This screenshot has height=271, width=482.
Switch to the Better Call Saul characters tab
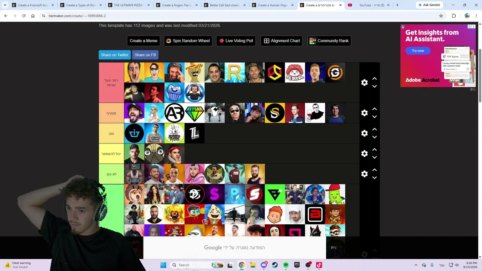click(x=225, y=5)
